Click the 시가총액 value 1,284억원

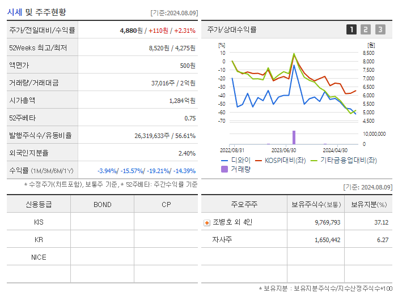click(182, 101)
